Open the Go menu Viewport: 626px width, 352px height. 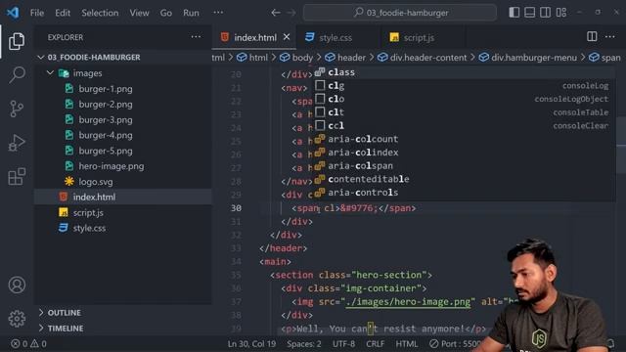[x=166, y=13]
